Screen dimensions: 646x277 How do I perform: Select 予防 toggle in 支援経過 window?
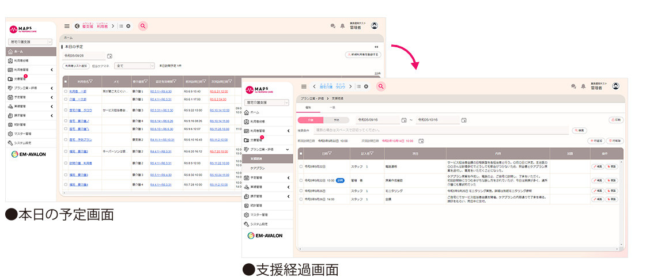(x=337, y=120)
